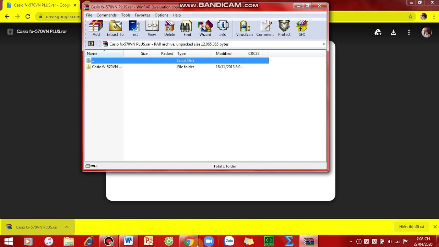Click 'Hiển thị tất cả' downloads button
Viewport: 439px width, 247px height.
pyautogui.click(x=412, y=227)
